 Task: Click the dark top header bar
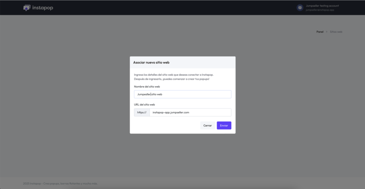tap(169, 8)
